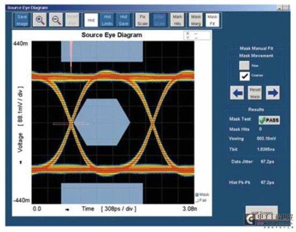Uncheck the Coarse mask movement checkbox
This screenshot has width=296, height=232.
point(245,76)
